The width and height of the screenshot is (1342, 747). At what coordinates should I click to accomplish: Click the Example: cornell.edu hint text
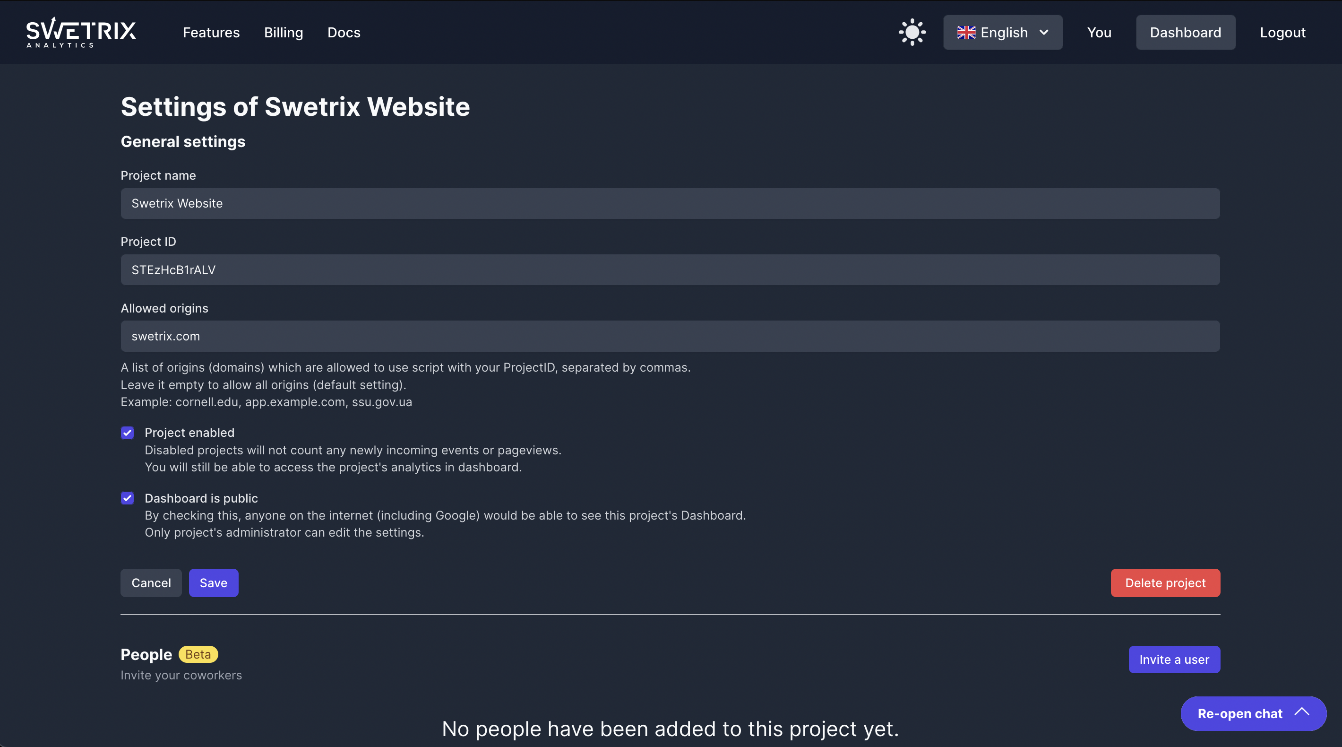(266, 402)
